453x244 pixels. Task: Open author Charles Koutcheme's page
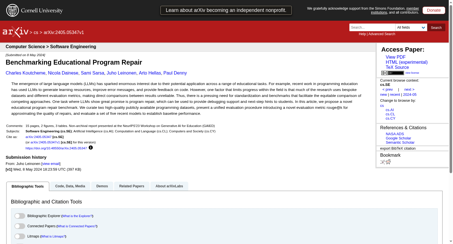coord(25,73)
